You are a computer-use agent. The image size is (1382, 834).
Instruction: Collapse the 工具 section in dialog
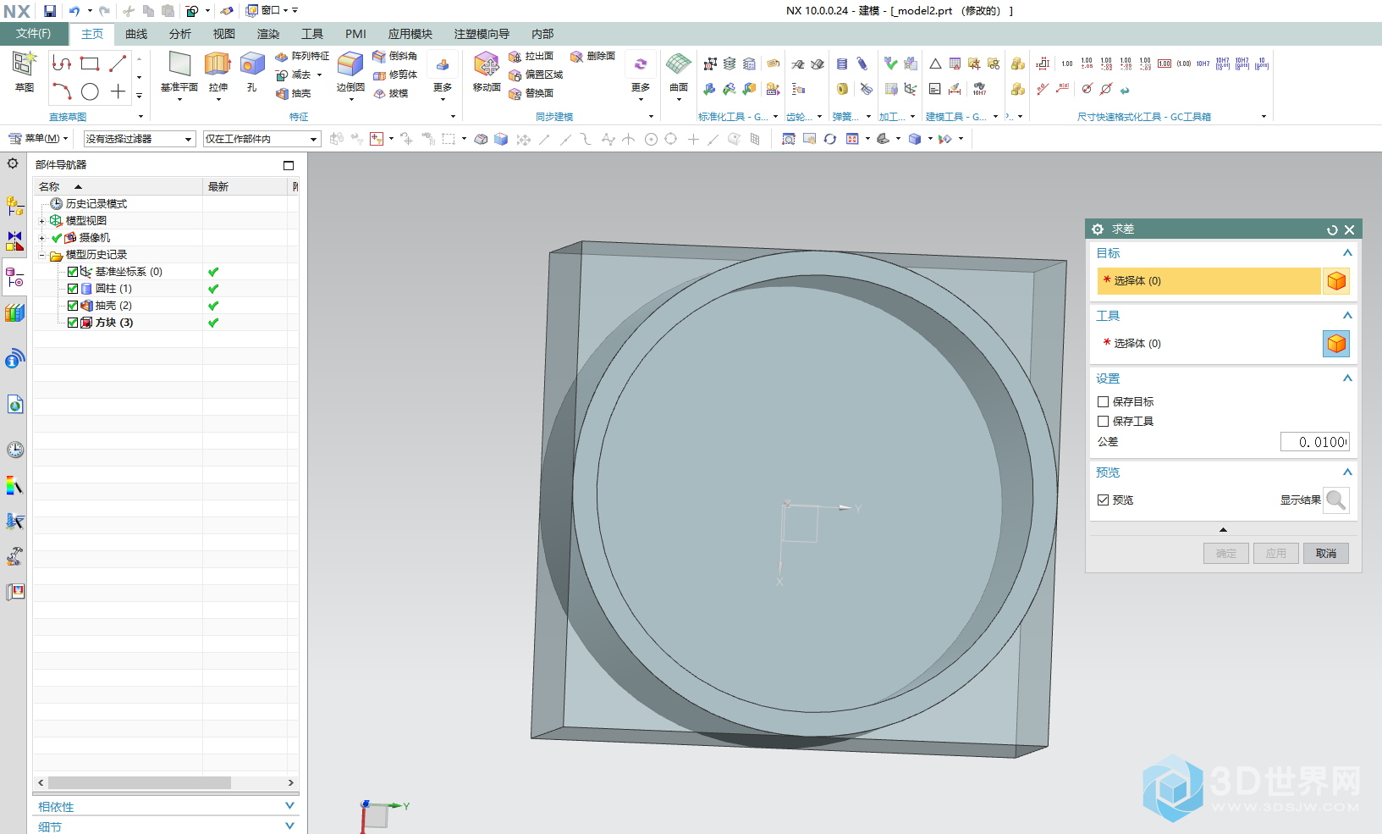[x=1347, y=316]
